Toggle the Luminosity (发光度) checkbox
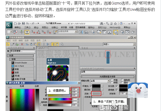 pyautogui.click(x=116, y=86)
